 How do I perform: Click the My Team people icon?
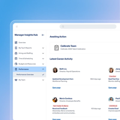[16, 80]
